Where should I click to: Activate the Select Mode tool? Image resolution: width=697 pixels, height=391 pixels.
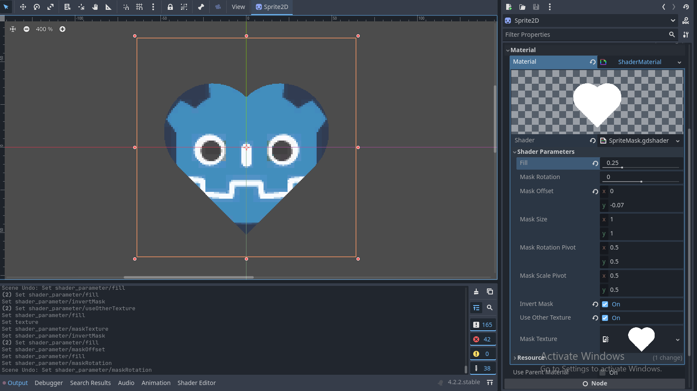pyautogui.click(x=6, y=7)
